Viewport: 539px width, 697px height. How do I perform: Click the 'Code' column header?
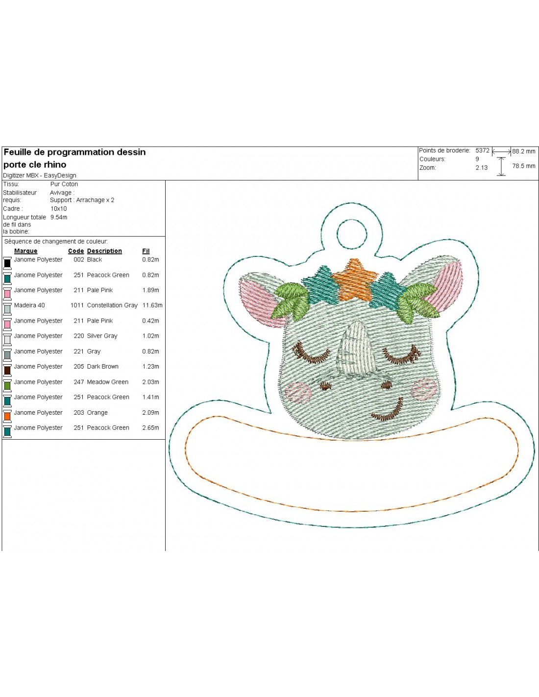76,251
